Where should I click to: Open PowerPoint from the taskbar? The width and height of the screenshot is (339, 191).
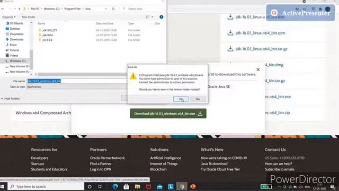[193, 187]
